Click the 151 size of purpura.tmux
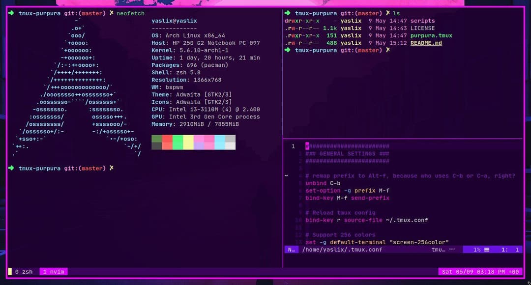This screenshot has height=285, width=531. pyautogui.click(x=331, y=35)
